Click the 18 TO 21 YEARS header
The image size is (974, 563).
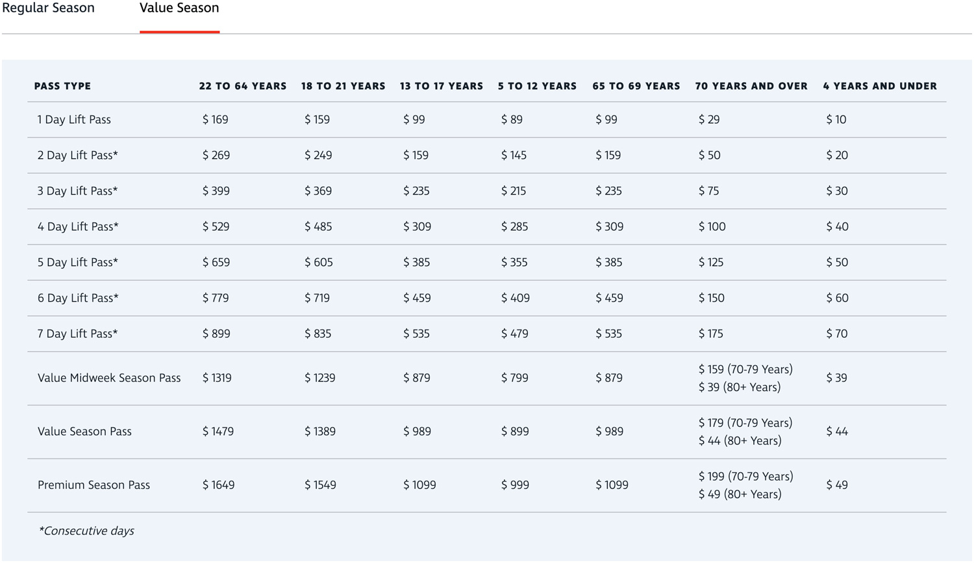point(343,86)
